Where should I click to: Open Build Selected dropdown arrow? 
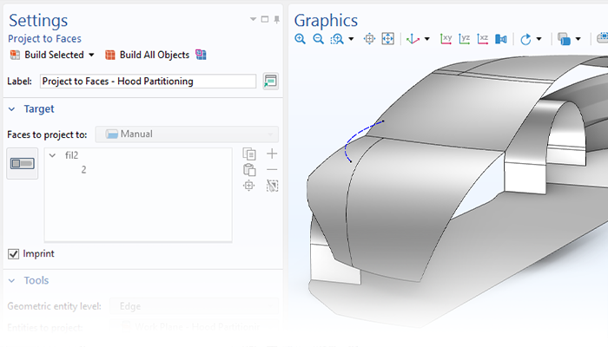point(91,55)
